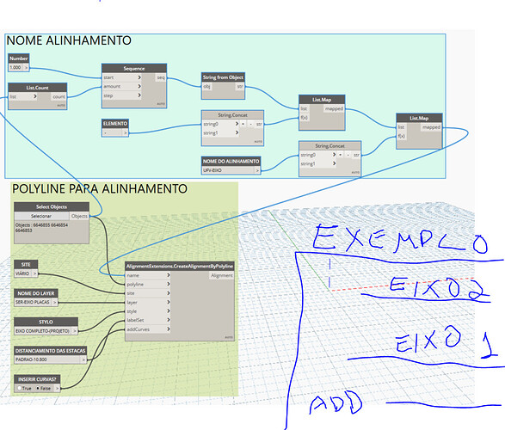Edit the ELEMENTO node text field
This screenshot has height=430, width=505.
pos(112,132)
